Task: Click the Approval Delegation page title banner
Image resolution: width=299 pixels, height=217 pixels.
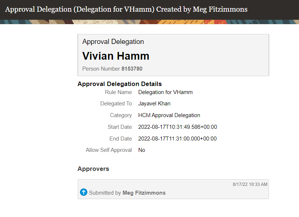Action: pyautogui.click(x=126, y=9)
